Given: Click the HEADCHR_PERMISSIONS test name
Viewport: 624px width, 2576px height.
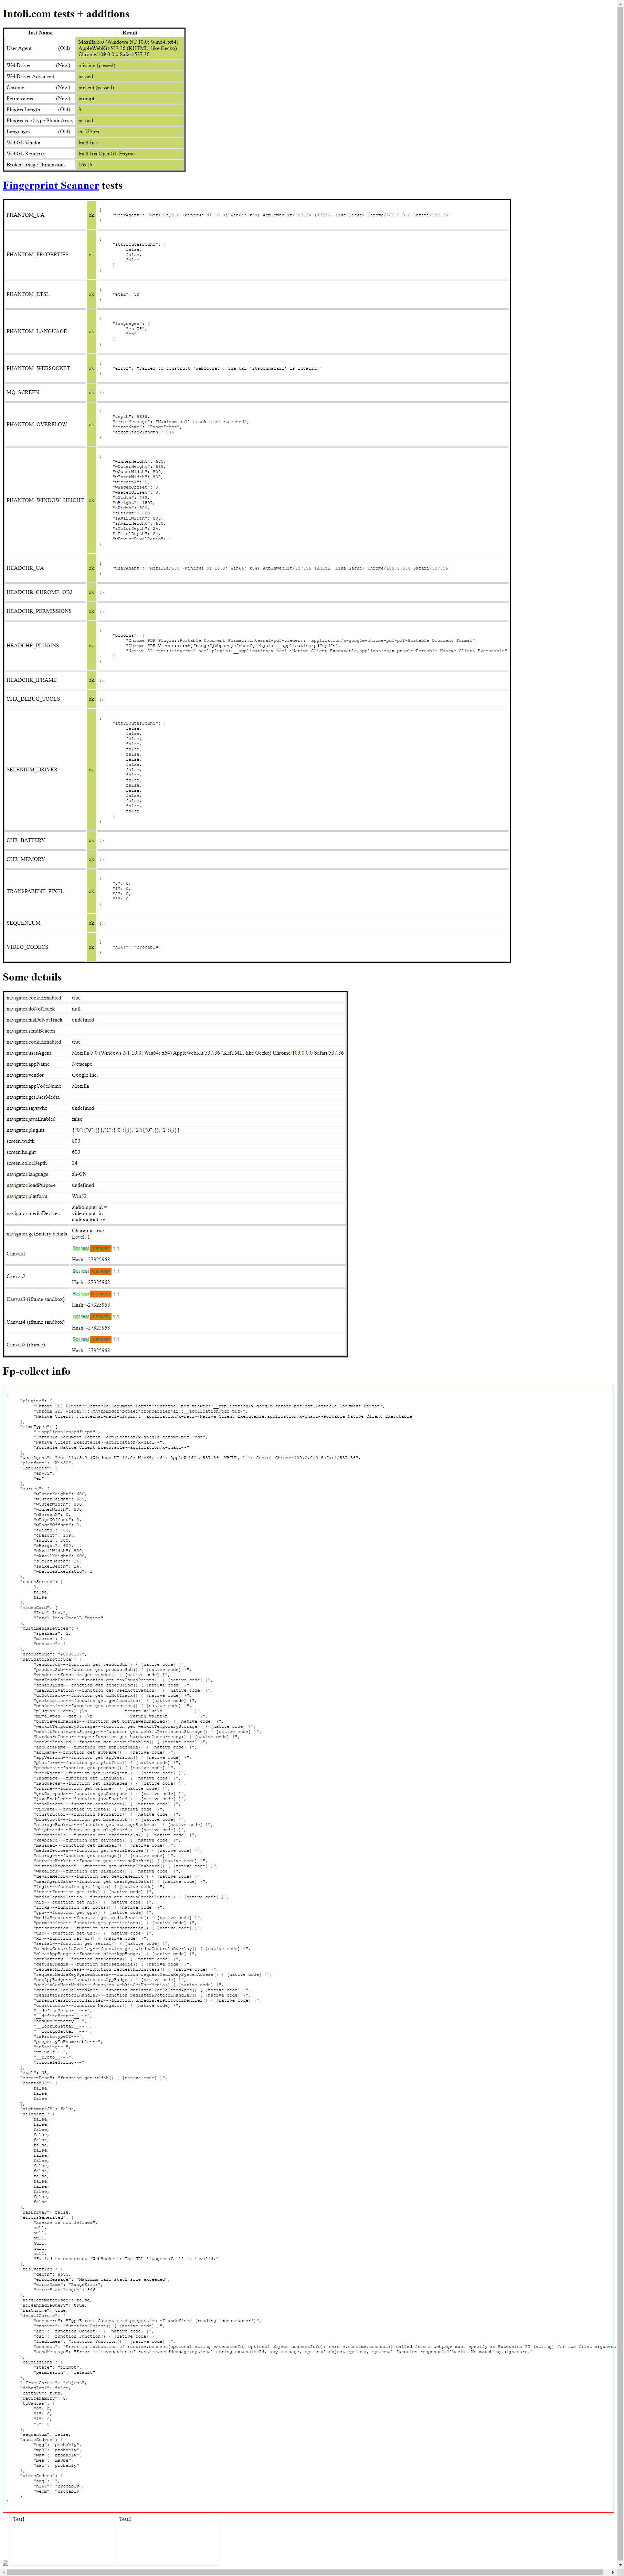Looking at the screenshot, I should coord(39,611).
